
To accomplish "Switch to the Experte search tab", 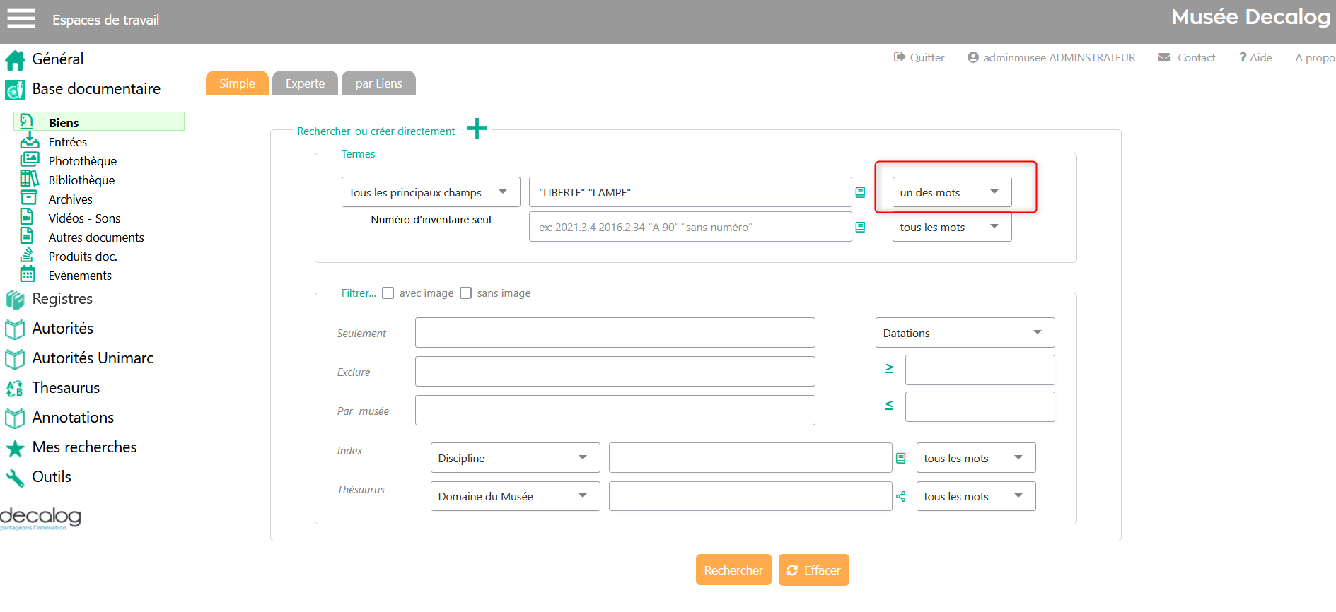I will pyautogui.click(x=305, y=83).
